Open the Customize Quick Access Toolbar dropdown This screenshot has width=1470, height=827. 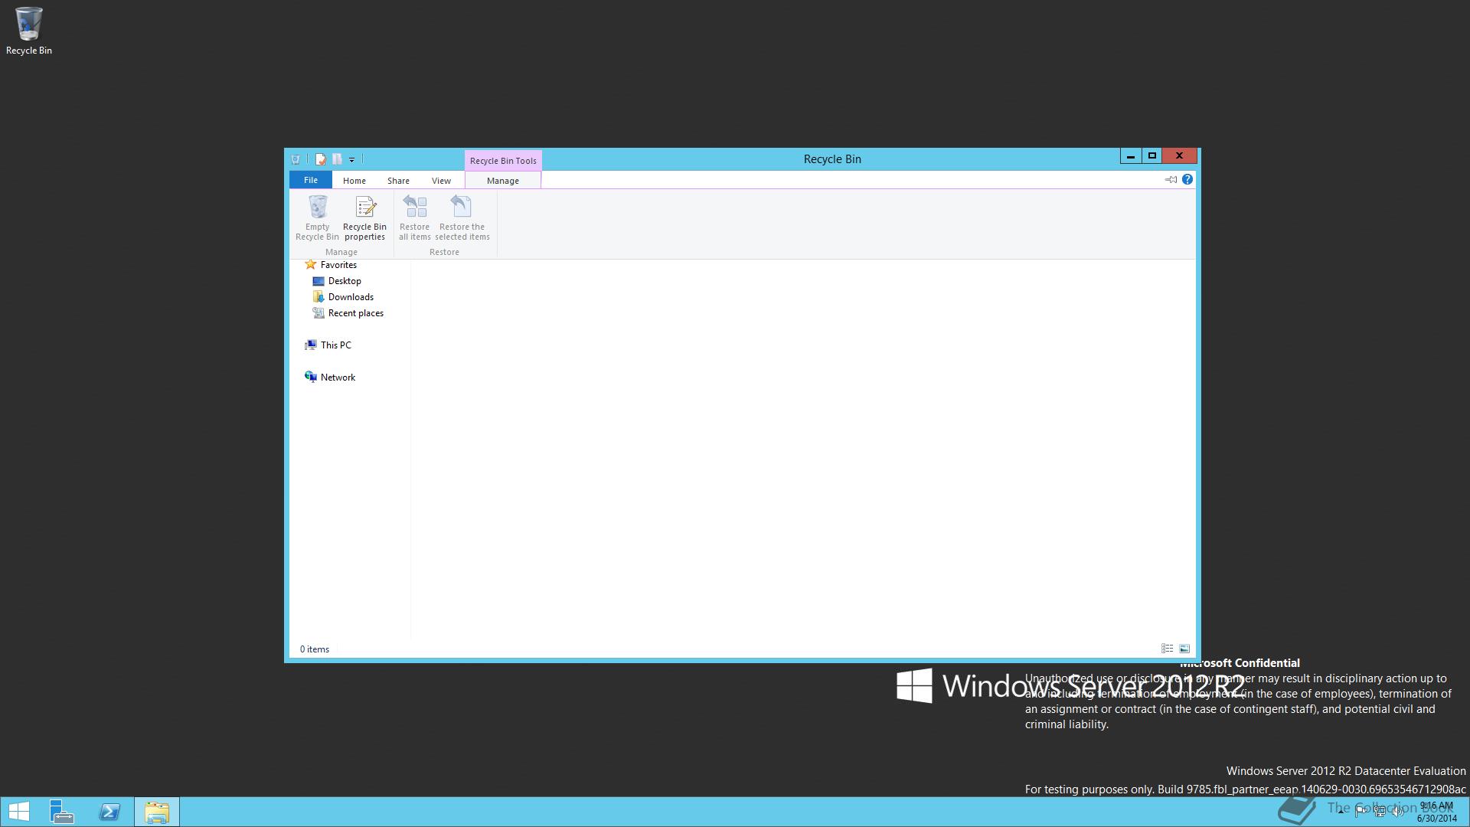tap(352, 159)
